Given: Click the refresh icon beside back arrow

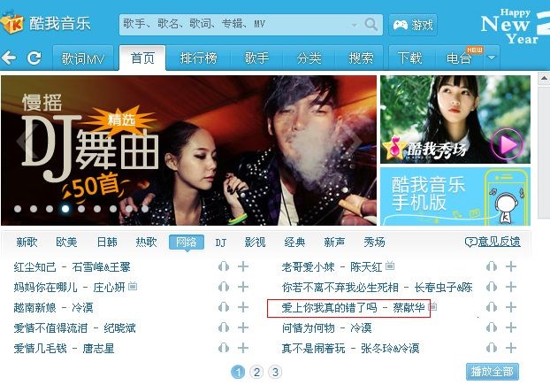Looking at the screenshot, I should pyautogui.click(x=34, y=58).
